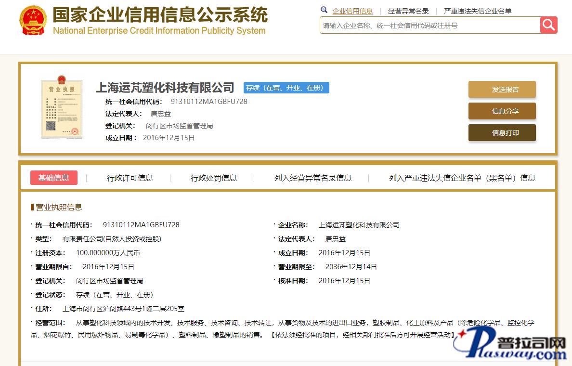The height and width of the screenshot is (366, 572).
Task: Select the 企业信用信息 search category
Action: pos(352,11)
